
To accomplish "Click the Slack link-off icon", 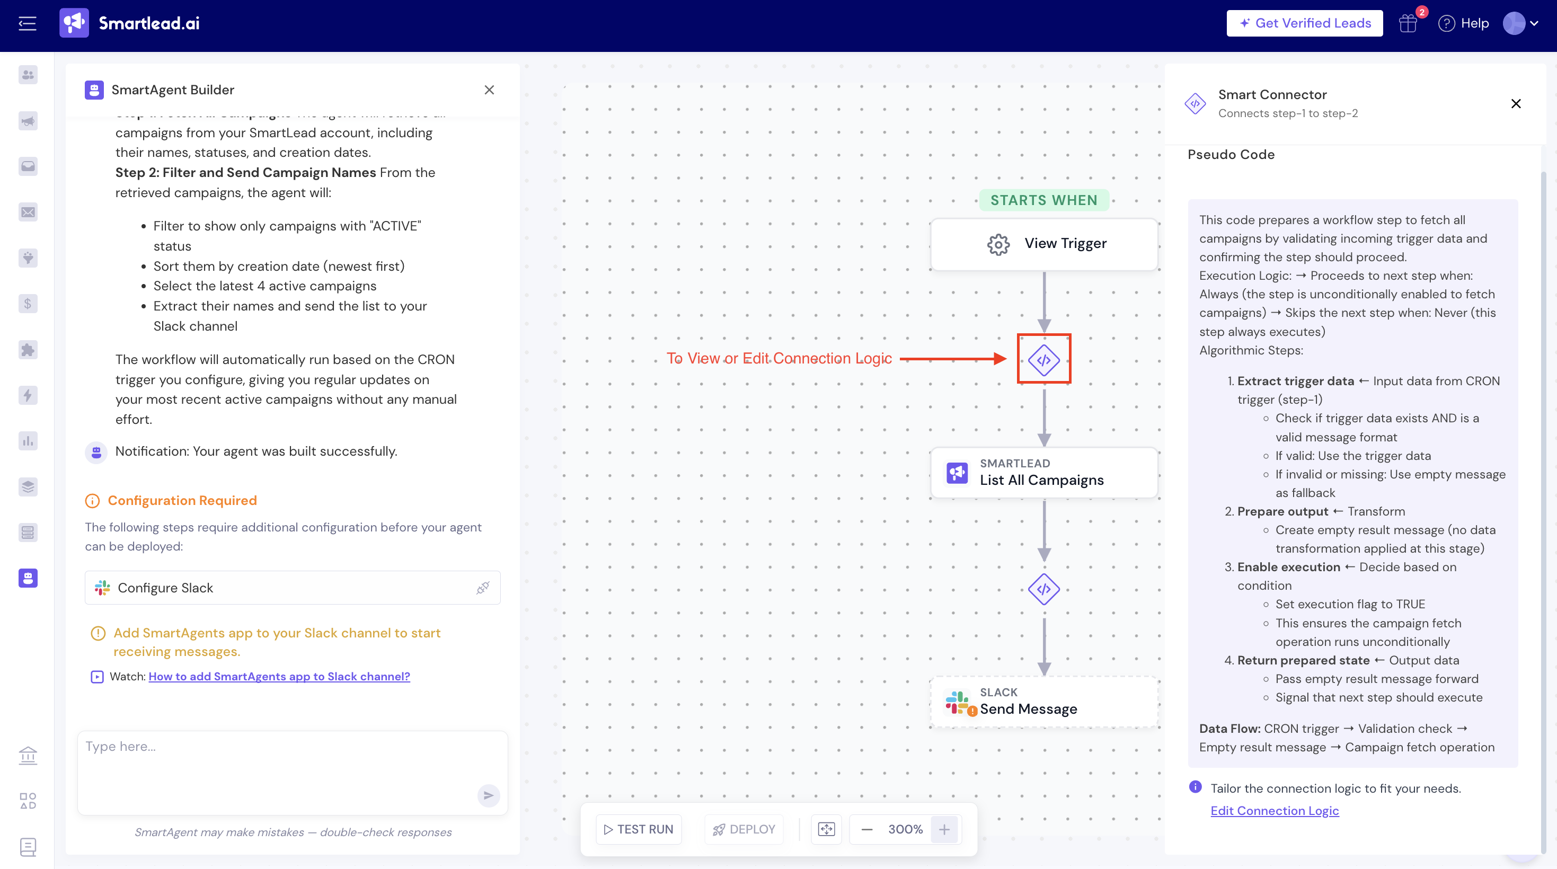I will pos(482,588).
